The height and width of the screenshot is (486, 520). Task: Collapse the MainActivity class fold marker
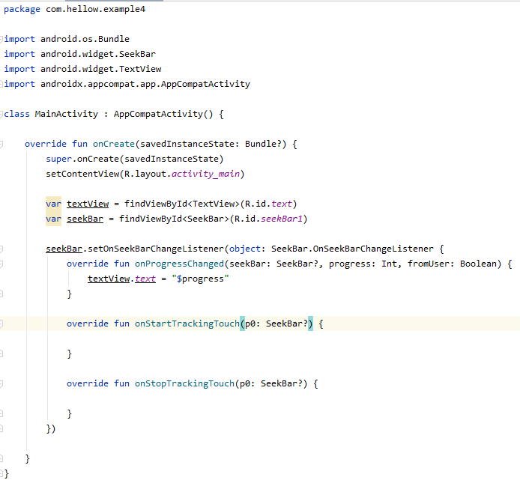click(1, 114)
